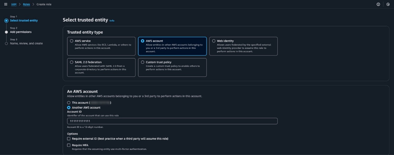
Task: Open Step 2 Add permissions
Action: pos(21,32)
